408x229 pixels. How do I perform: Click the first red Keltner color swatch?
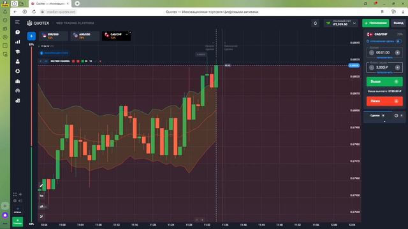point(73,61)
